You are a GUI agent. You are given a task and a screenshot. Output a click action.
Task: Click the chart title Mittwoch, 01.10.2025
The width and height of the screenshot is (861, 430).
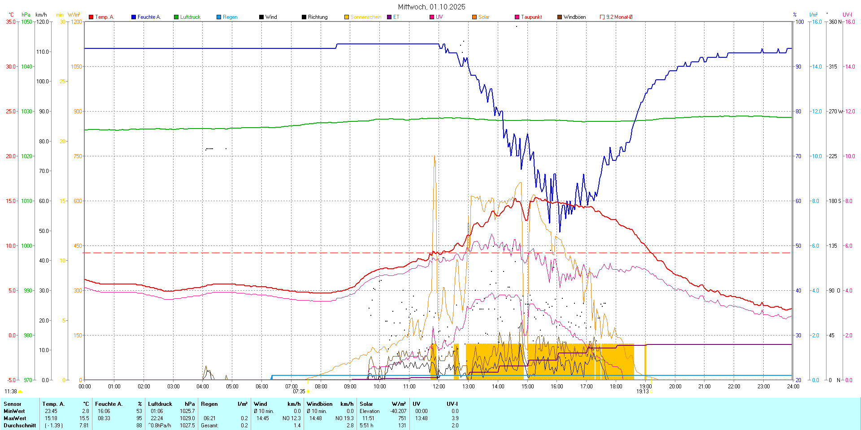431,7
